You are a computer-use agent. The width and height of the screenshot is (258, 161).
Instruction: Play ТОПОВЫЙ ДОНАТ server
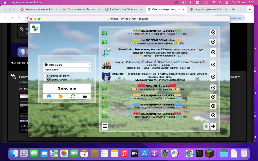point(213,41)
